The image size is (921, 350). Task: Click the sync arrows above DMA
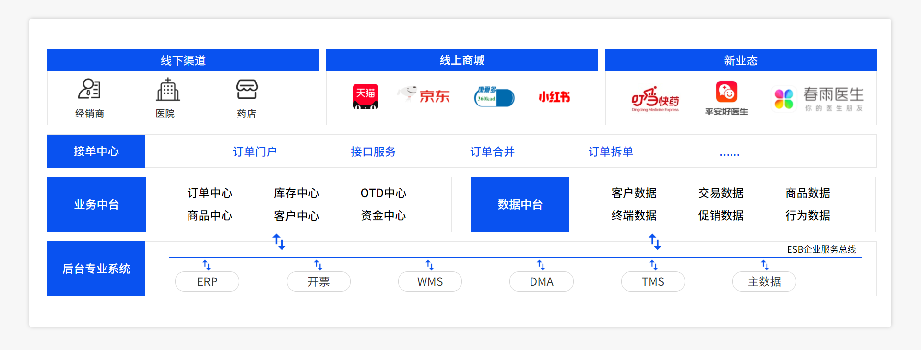pyautogui.click(x=541, y=265)
